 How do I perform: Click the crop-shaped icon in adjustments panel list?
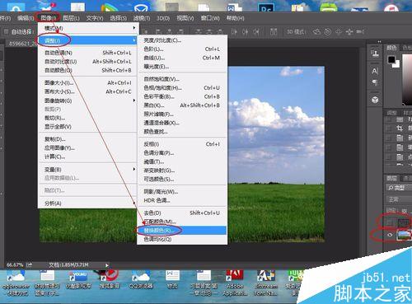pos(400,128)
